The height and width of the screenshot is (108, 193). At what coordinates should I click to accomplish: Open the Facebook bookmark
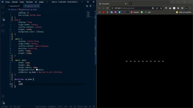[x=119, y=12]
